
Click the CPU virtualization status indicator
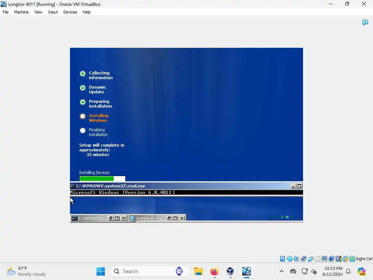pyautogui.click(x=338, y=259)
